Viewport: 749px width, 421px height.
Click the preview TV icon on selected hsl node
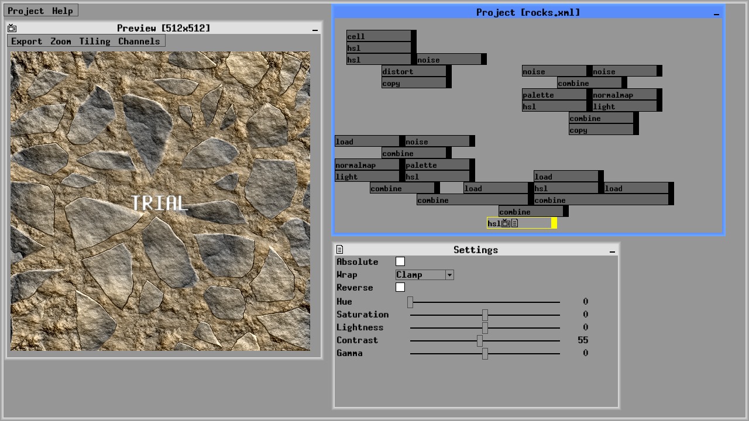(x=506, y=223)
